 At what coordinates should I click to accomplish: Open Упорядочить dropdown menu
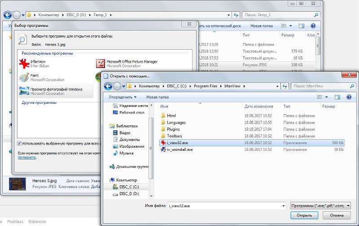[123, 97]
